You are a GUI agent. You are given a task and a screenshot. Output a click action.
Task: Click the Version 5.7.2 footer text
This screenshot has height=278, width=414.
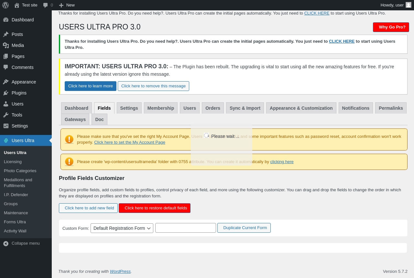click(x=395, y=272)
